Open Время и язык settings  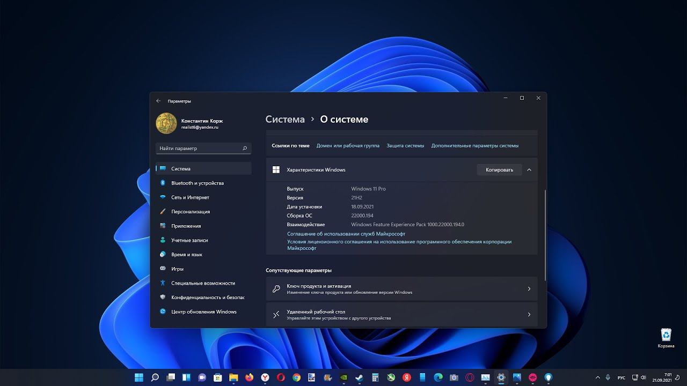click(x=203, y=255)
